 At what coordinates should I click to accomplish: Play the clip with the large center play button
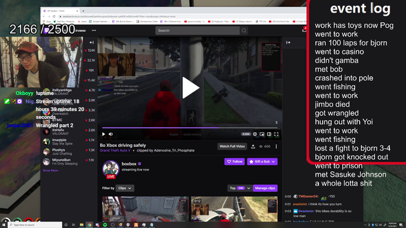(191, 87)
